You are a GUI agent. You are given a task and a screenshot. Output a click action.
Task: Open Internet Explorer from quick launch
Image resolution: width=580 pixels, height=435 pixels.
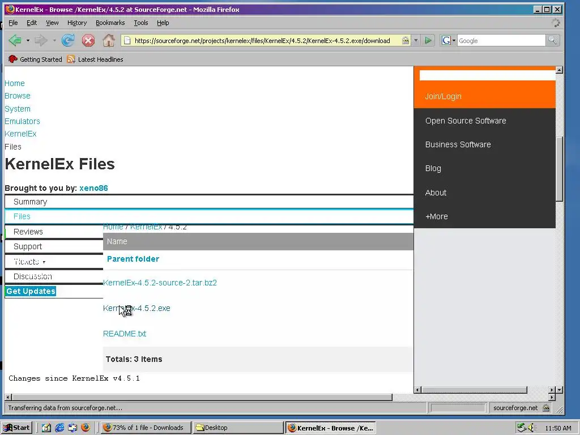[59, 428]
